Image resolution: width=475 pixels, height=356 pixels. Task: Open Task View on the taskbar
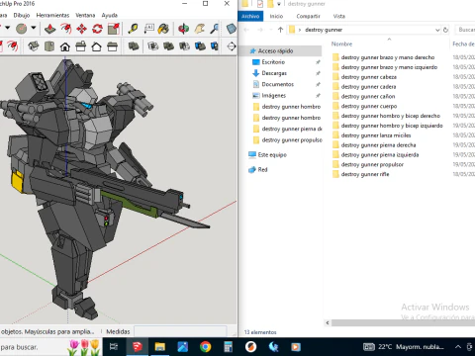click(x=114, y=347)
